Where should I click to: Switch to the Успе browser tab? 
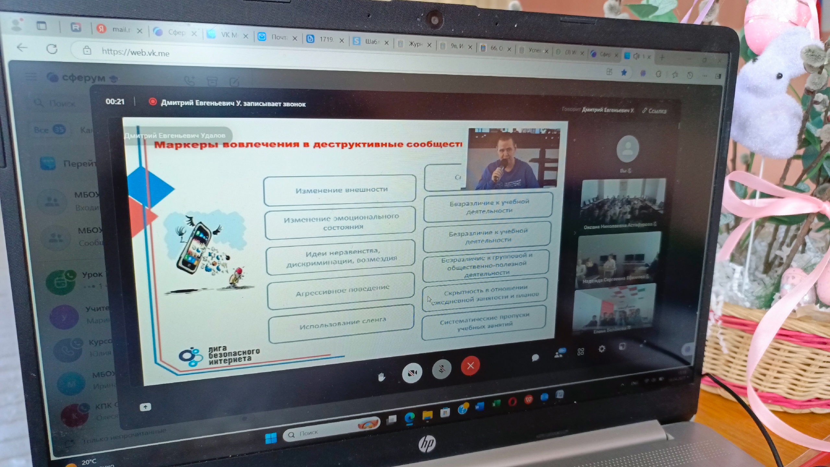click(533, 51)
